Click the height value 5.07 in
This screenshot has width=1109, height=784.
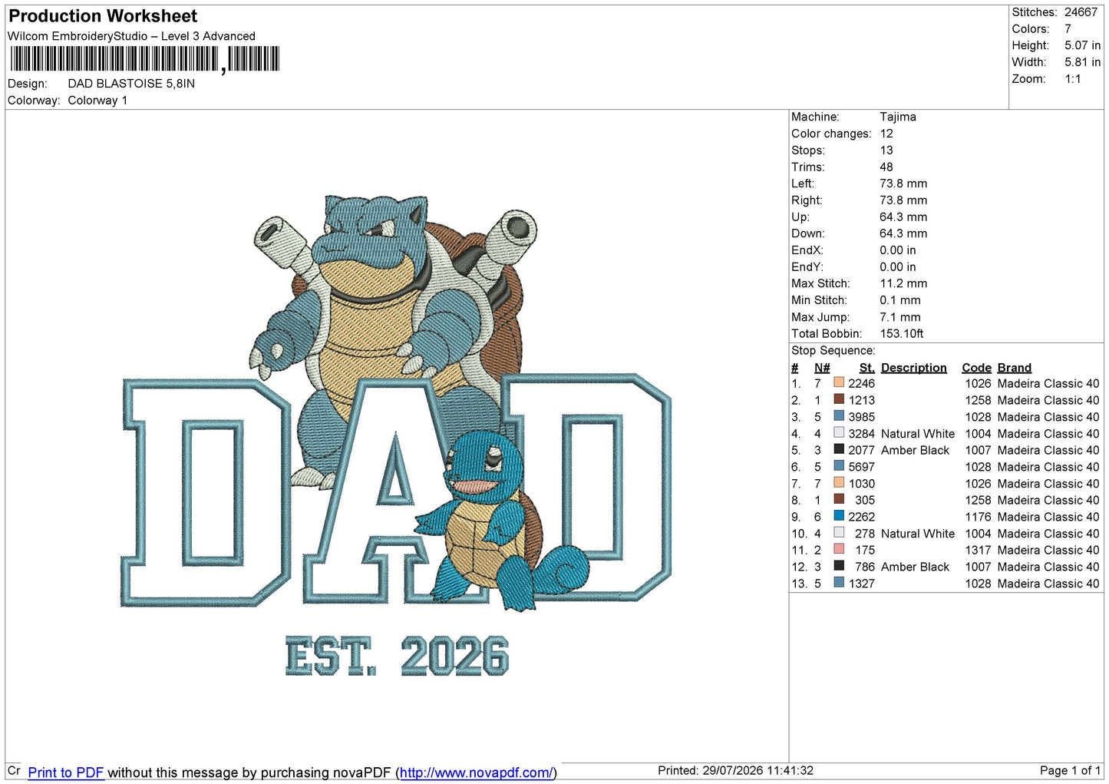click(x=1082, y=45)
